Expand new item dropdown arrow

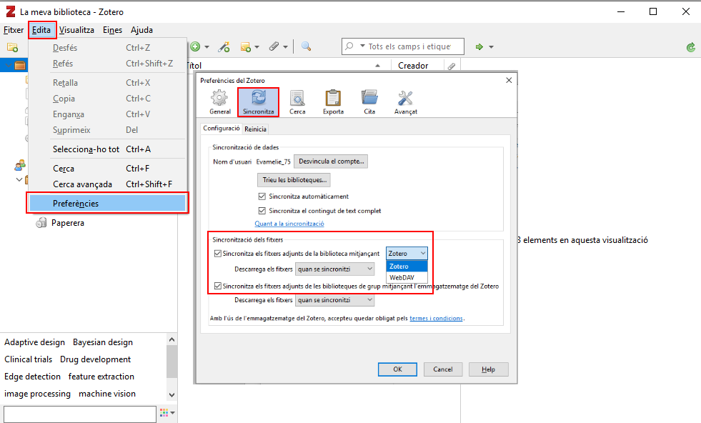[x=207, y=47]
